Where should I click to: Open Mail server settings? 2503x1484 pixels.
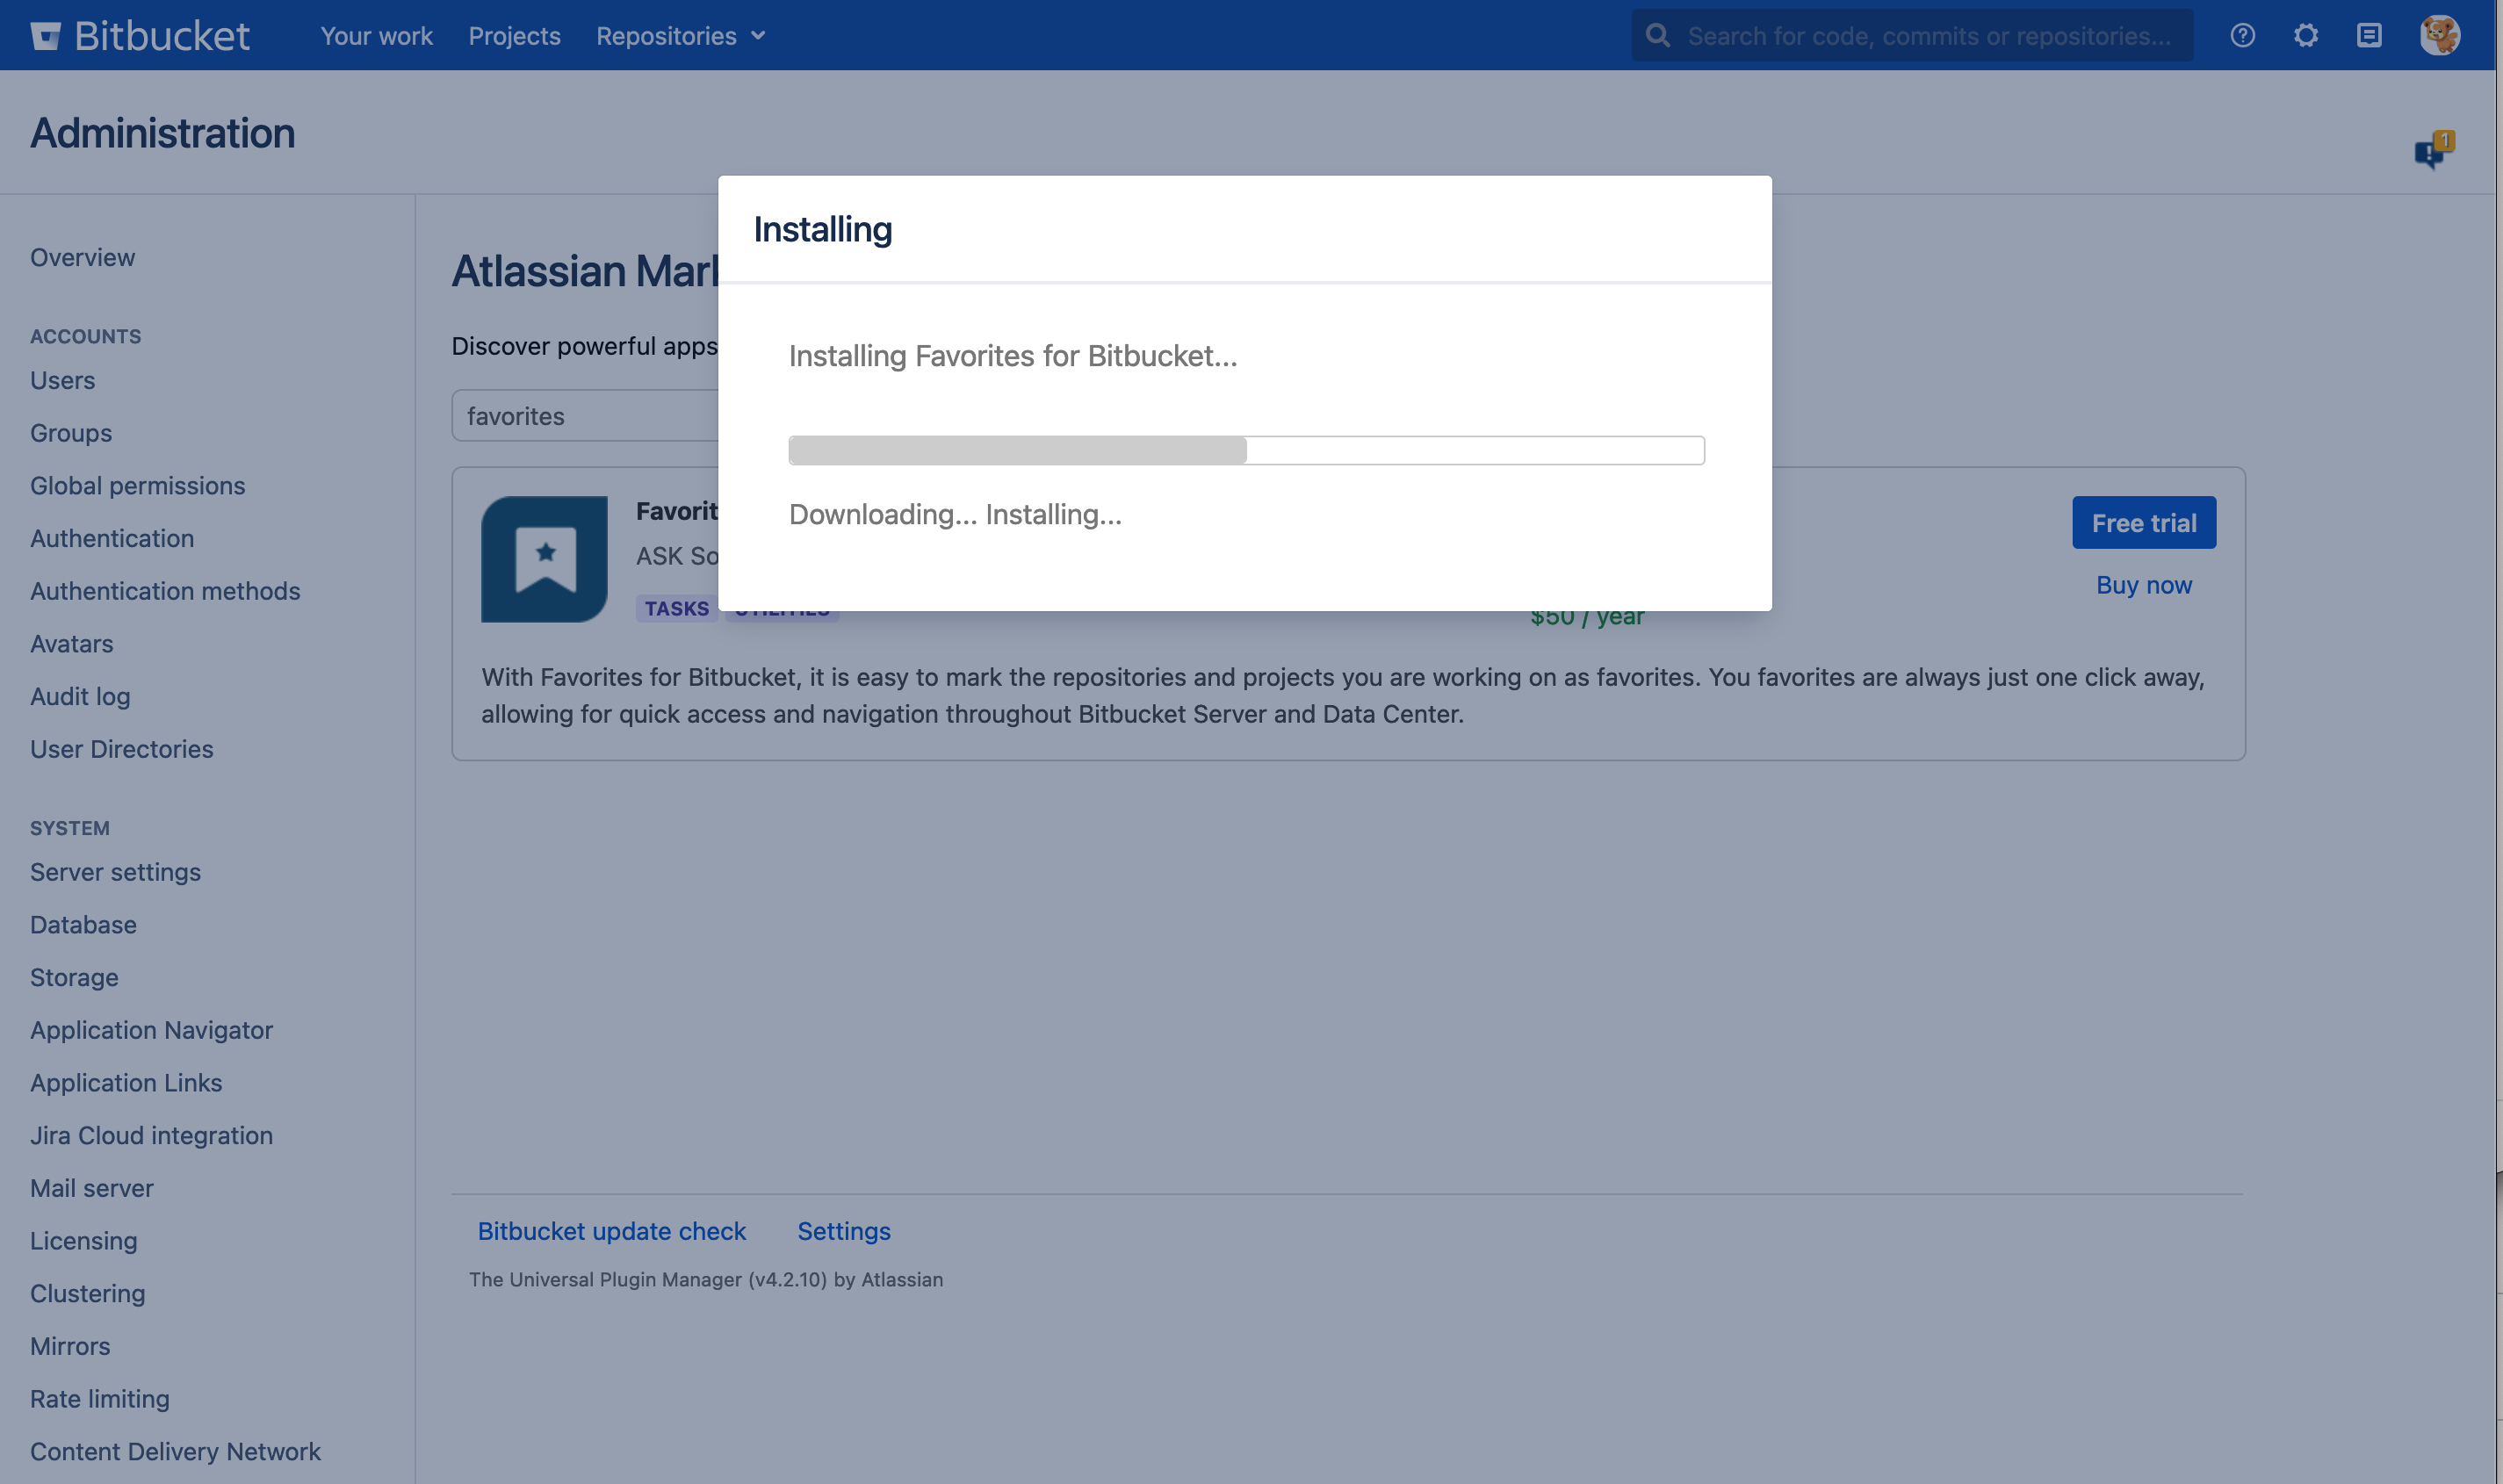pyautogui.click(x=91, y=1188)
